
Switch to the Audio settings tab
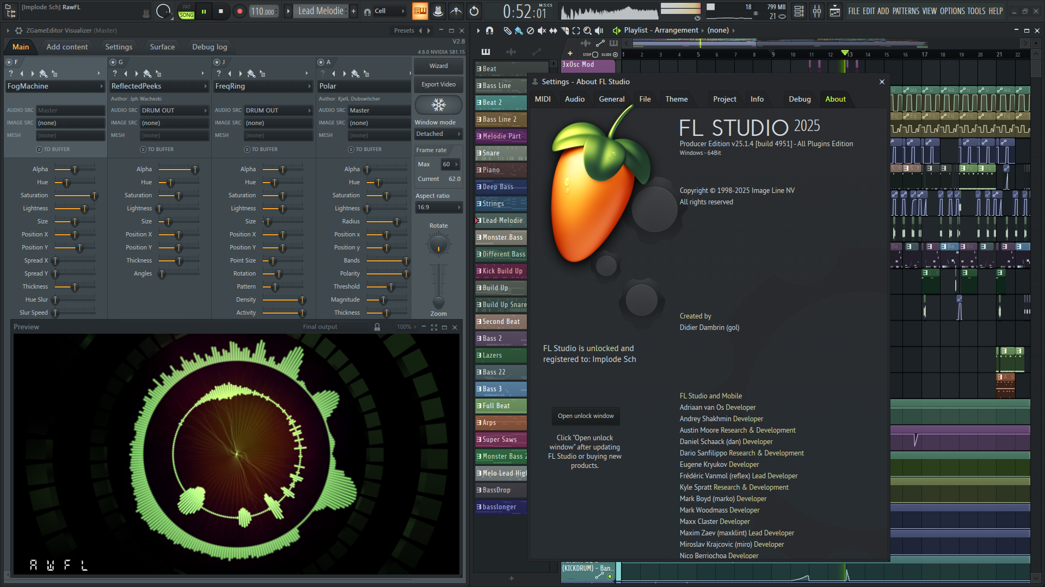click(x=575, y=99)
